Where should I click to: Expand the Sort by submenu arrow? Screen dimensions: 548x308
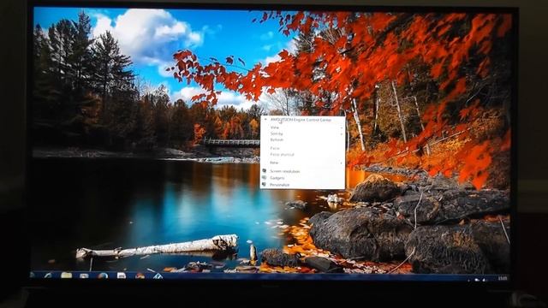342,133
